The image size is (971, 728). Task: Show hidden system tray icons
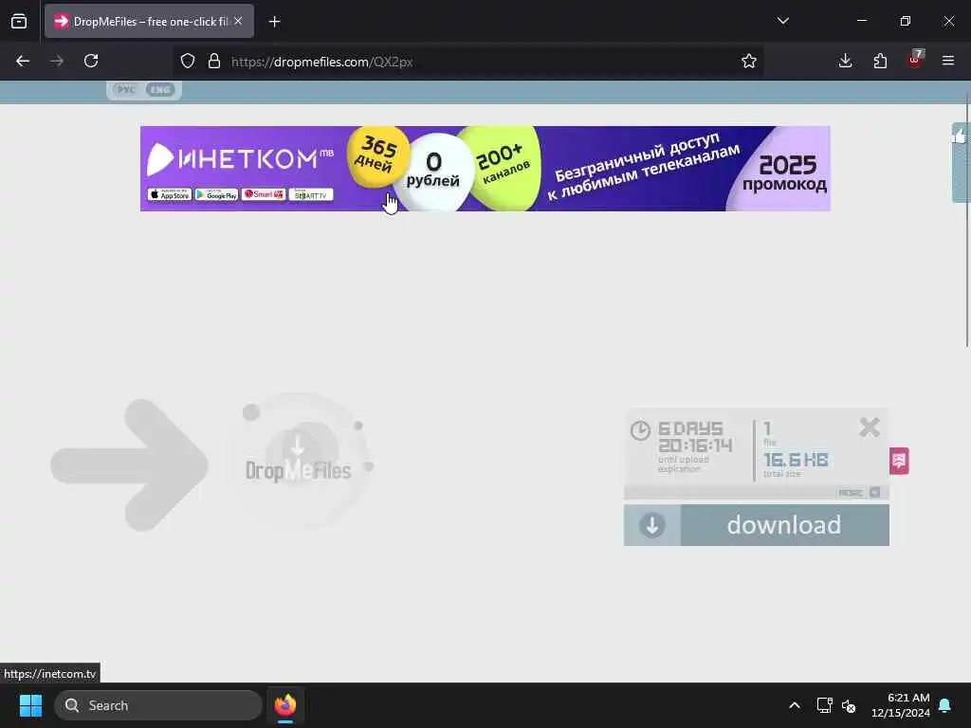795,705
